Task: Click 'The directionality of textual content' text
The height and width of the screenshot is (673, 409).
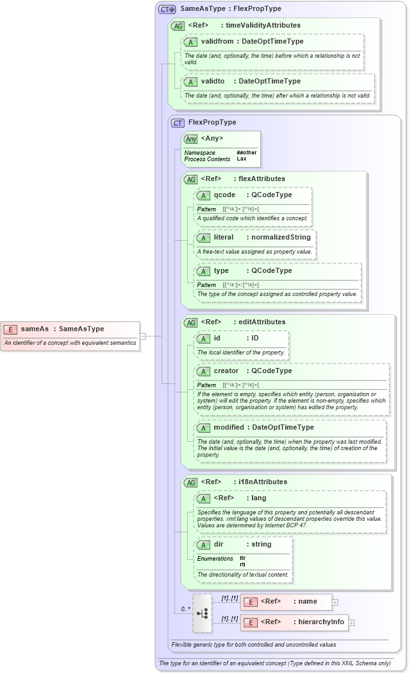Action: (243, 574)
